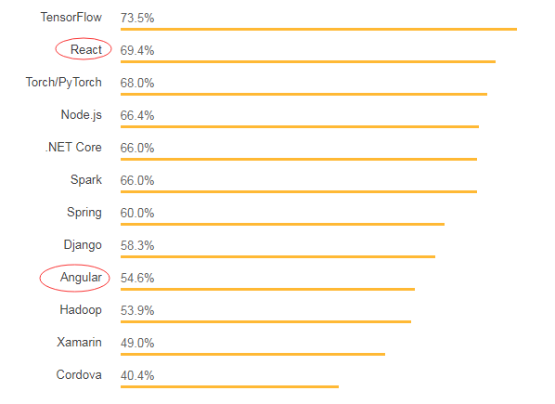
Task: Click the 40.4% Cordova value
Action: (x=137, y=375)
